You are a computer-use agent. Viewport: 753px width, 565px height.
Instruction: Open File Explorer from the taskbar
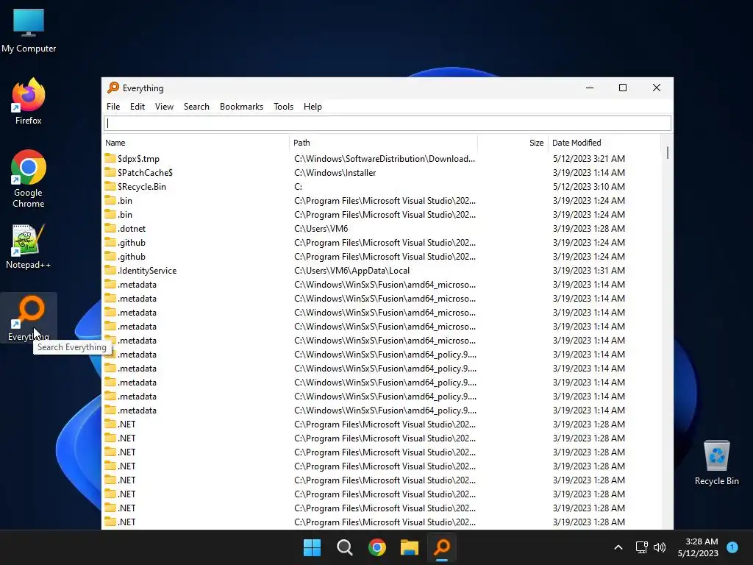[x=410, y=547]
